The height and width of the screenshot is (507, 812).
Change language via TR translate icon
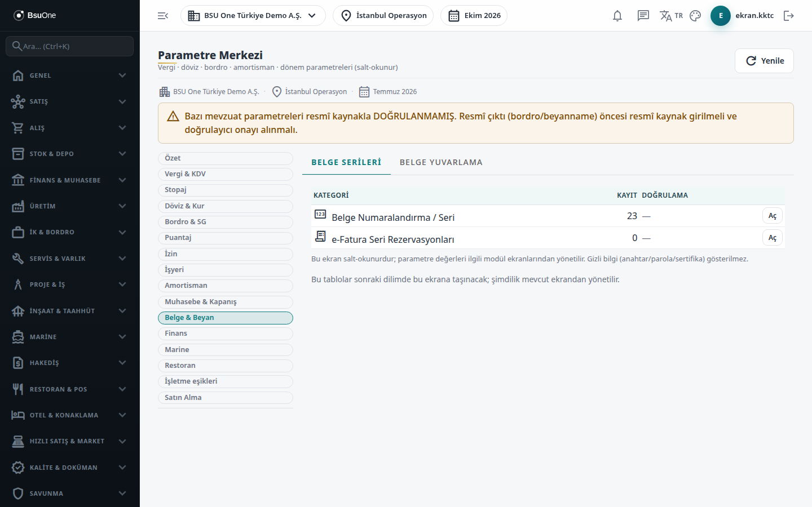[671, 16]
